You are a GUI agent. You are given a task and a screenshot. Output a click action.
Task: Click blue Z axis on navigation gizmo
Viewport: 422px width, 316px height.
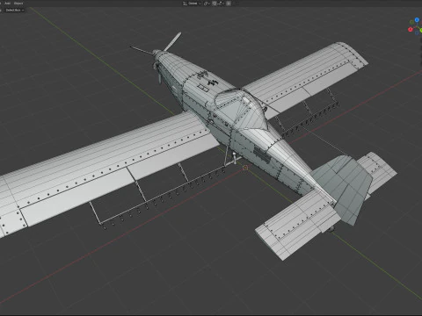[x=417, y=20]
